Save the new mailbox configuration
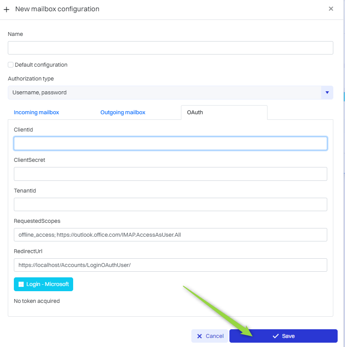Viewport: 345px width, 347px height. [284, 336]
